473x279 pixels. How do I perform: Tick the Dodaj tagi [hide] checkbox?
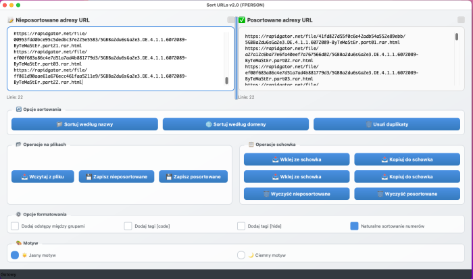click(241, 226)
